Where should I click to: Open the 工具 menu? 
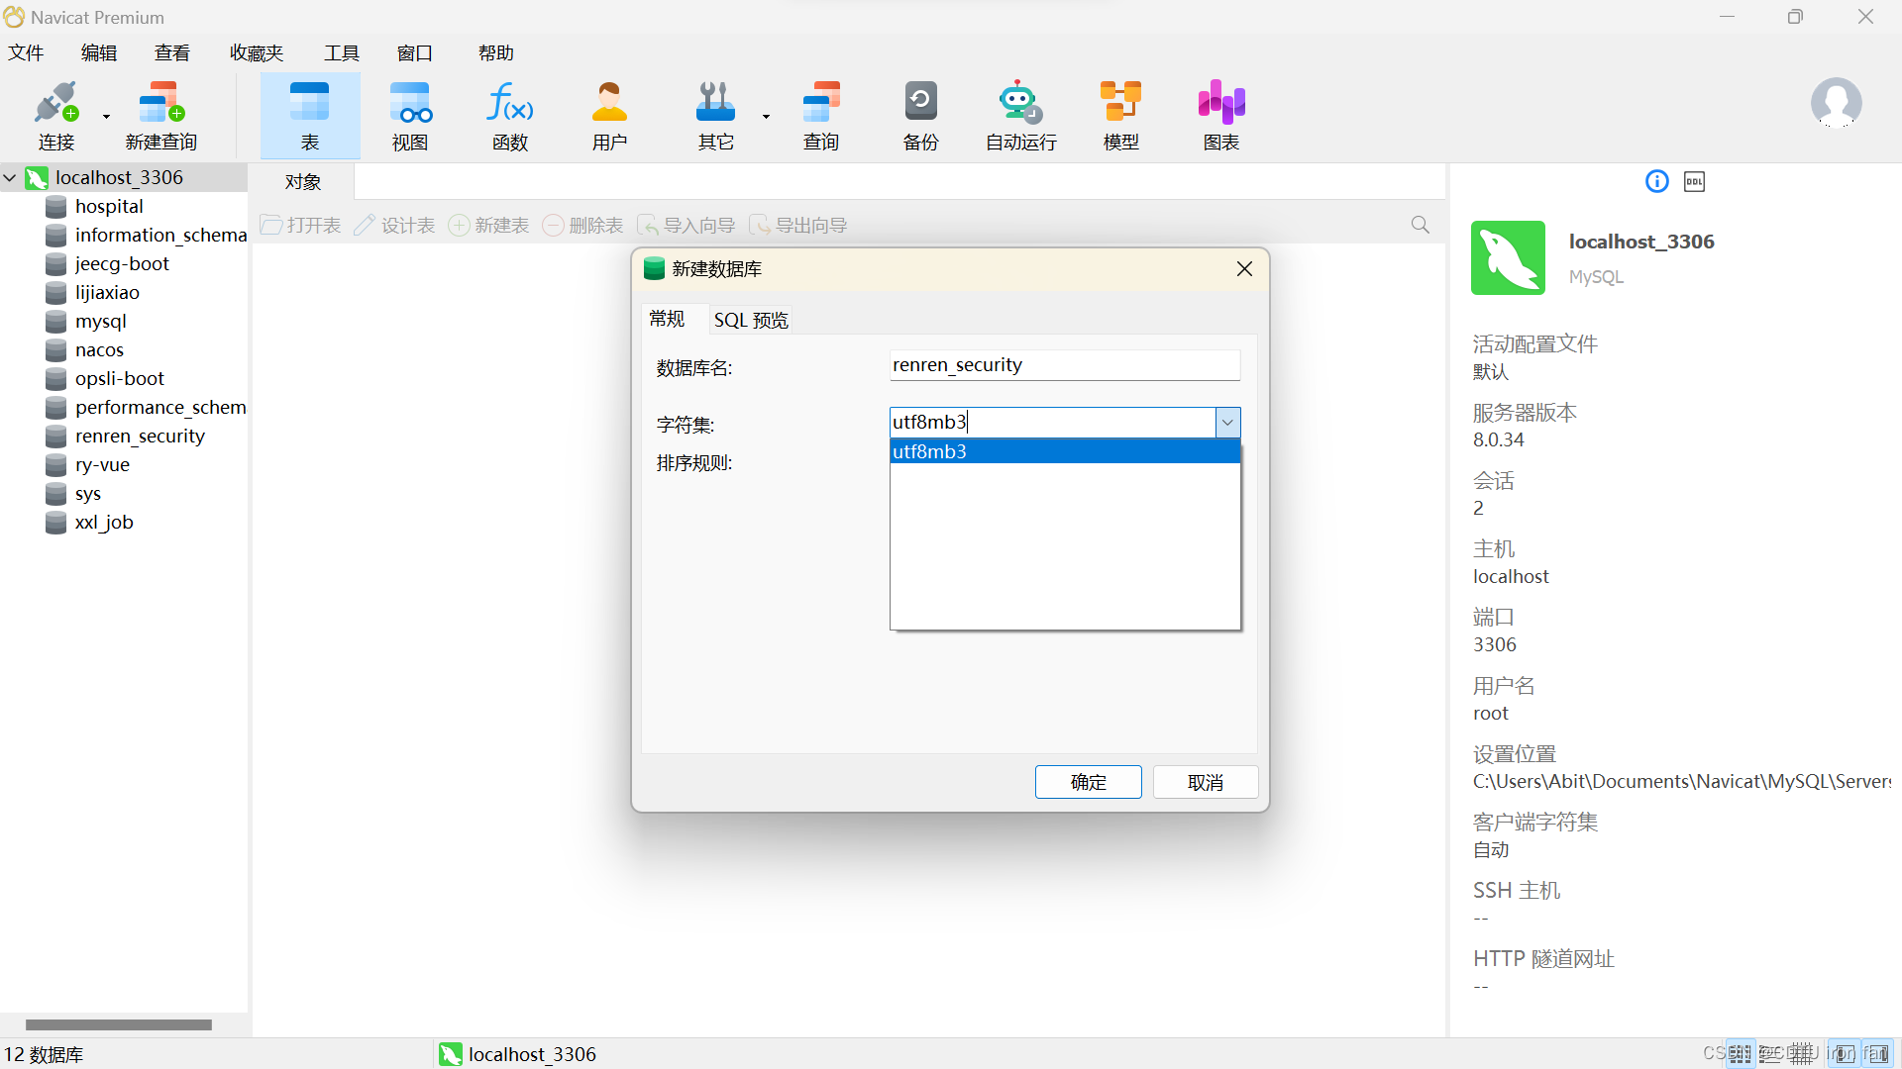pyautogui.click(x=341, y=52)
